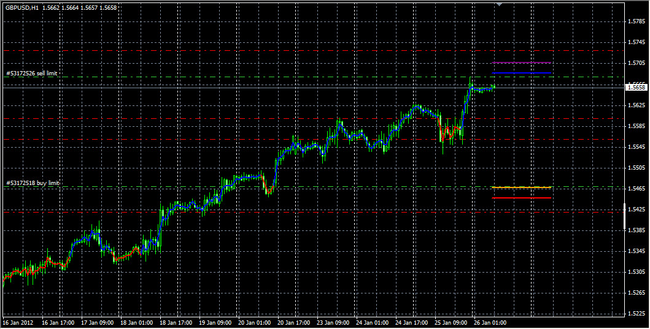Click the 24 Jan 01:00 time label
Viewport: 650px width, 329px height.
click(x=372, y=323)
